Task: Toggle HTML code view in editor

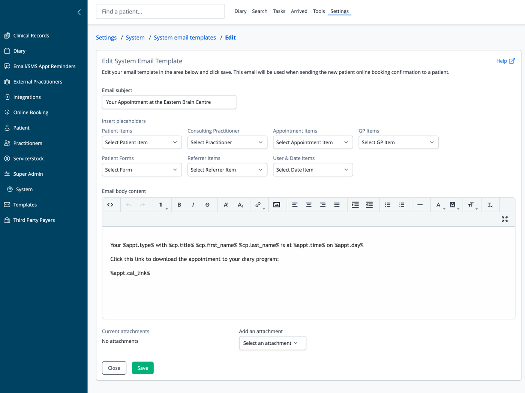Action: [x=110, y=205]
